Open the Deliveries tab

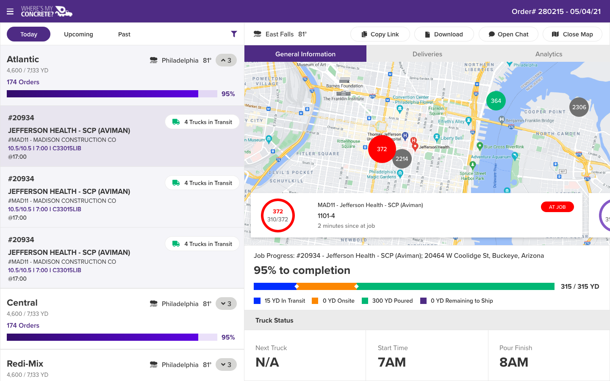(x=427, y=54)
